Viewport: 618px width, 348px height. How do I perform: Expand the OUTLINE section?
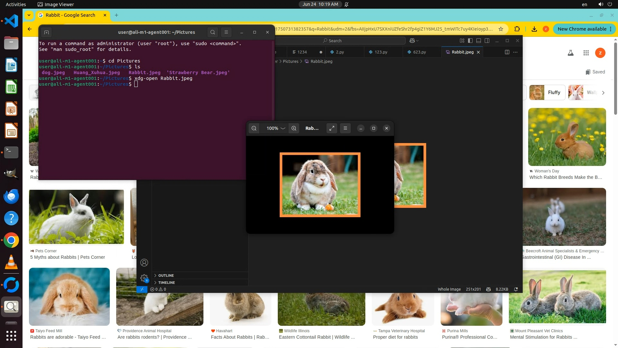[x=166, y=275]
